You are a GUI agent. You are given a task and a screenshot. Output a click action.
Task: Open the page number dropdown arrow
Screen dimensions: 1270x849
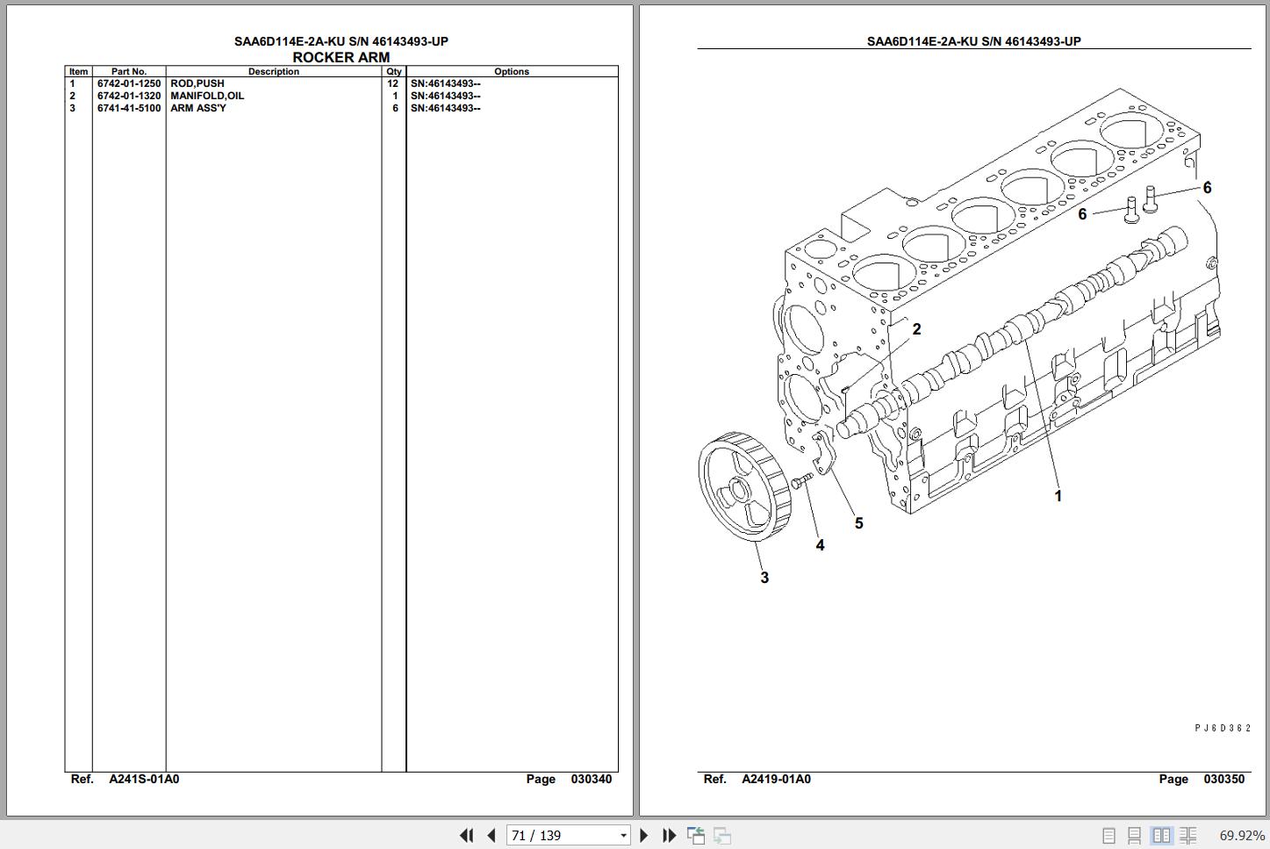point(623,836)
